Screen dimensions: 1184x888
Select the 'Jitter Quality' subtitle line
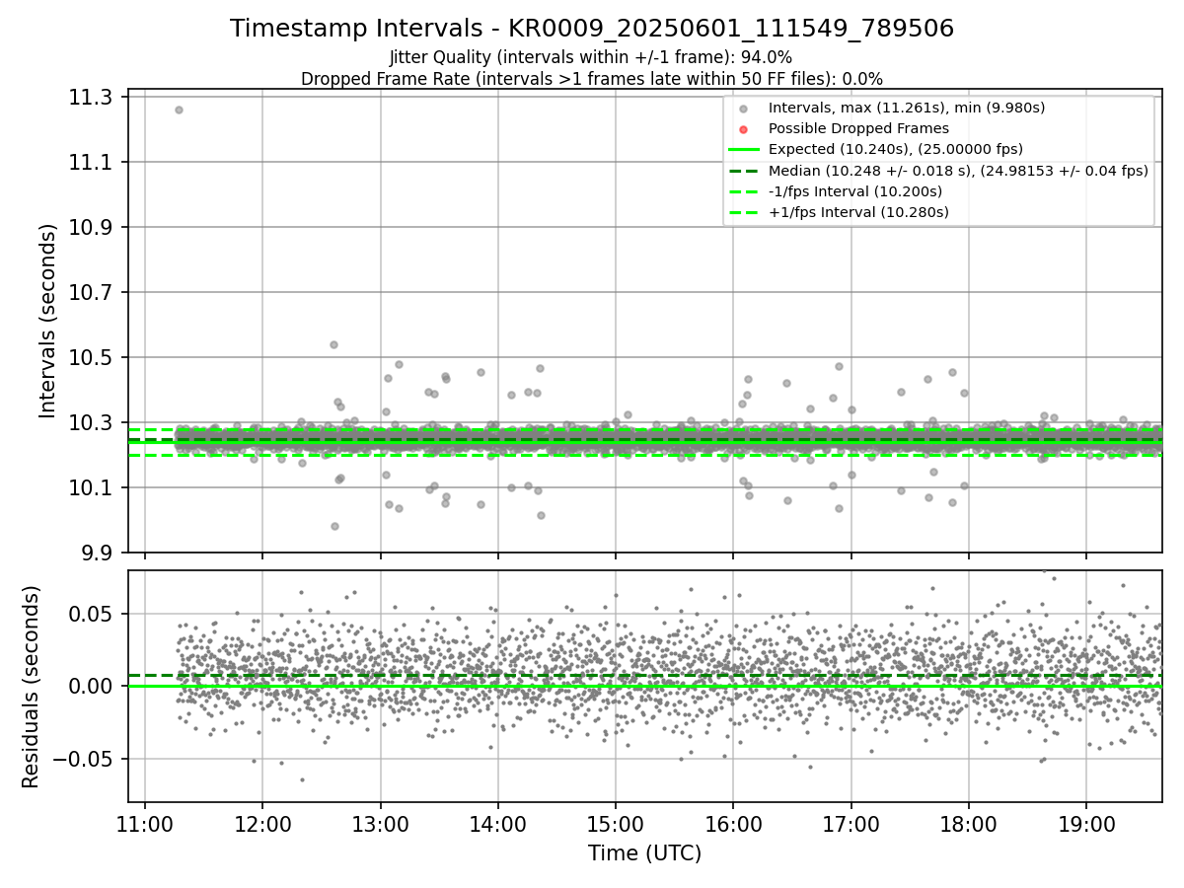(x=591, y=57)
